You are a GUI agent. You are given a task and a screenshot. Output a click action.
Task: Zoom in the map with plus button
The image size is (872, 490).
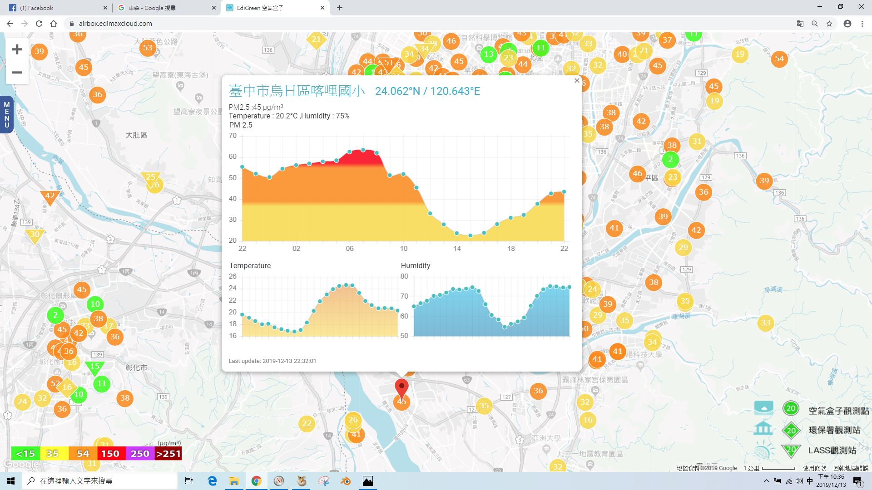click(x=17, y=49)
